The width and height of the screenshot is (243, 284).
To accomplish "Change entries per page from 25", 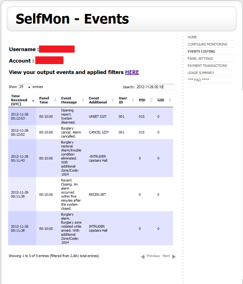I will pos(24,87).
